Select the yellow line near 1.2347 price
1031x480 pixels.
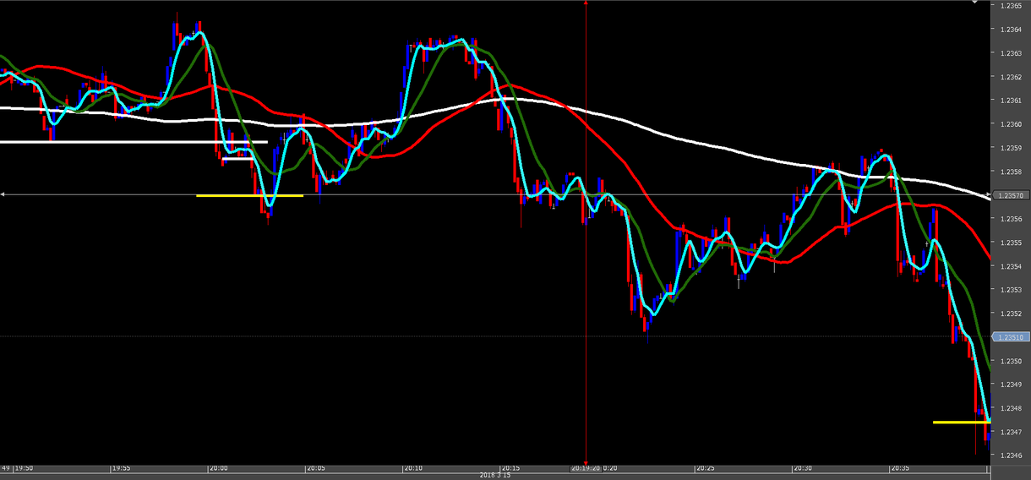coord(960,422)
